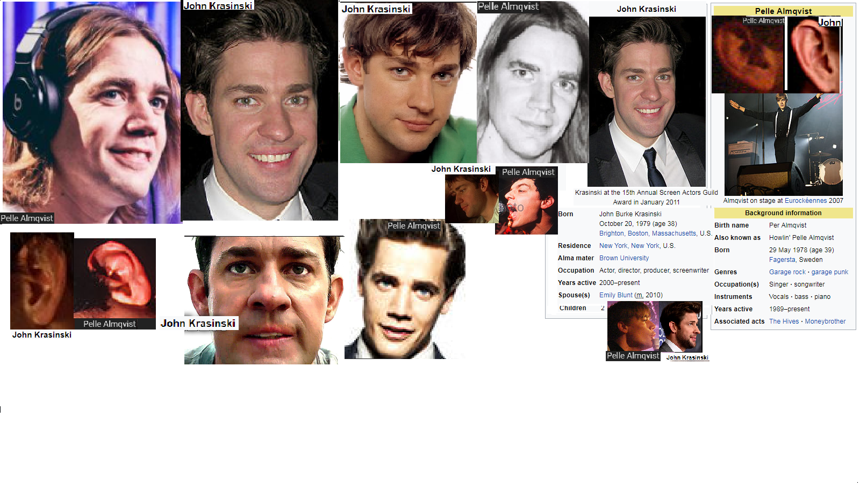This screenshot has height=483, width=860.
Task: Click the Fagersta birthplace link
Action: pyautogui.click(x=782, y=260)
